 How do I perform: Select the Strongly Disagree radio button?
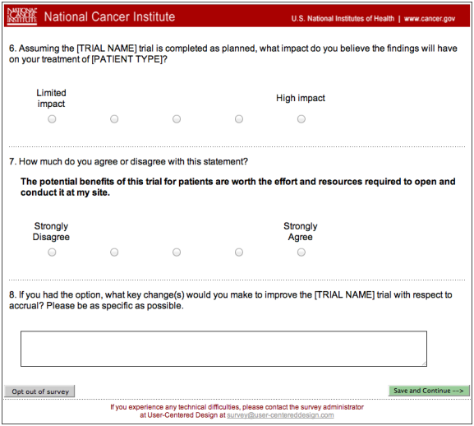tap(52, 252)
